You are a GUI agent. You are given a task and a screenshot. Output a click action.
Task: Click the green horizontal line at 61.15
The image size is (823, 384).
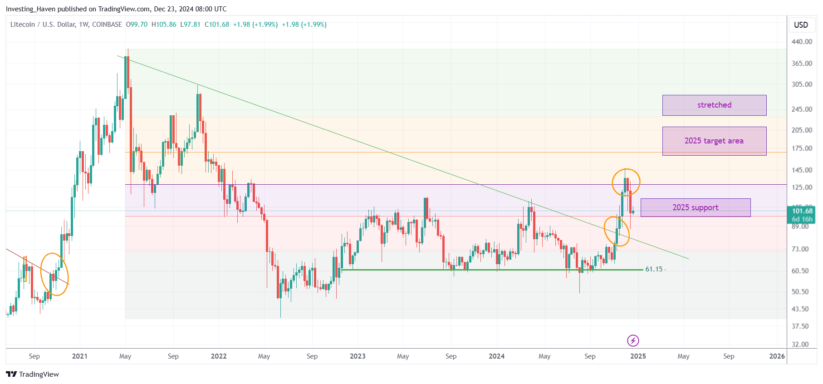pyautogui.click(x=492, y=270)
